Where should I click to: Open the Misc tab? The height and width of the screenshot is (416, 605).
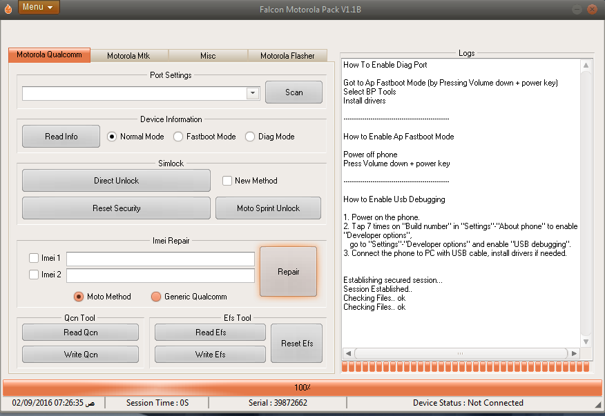[x=208, y=55]
